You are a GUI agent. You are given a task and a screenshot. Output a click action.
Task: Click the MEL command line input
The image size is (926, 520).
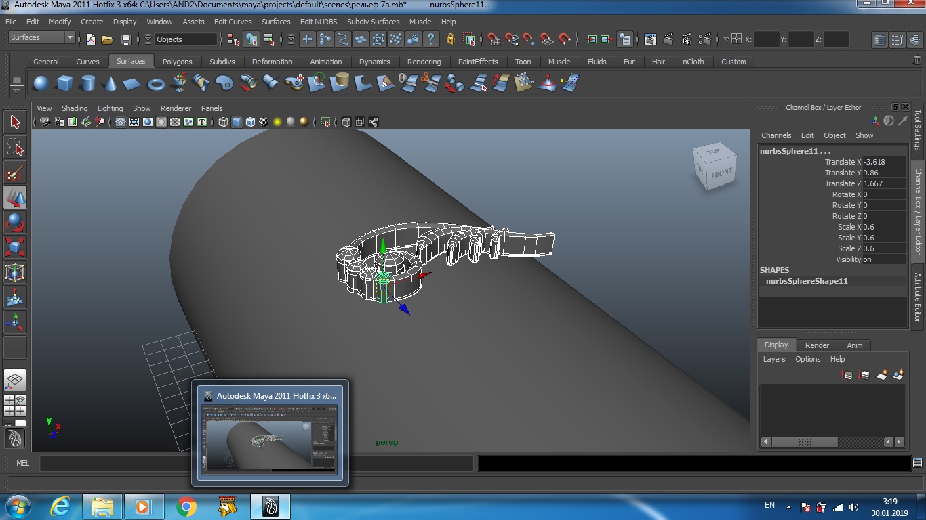(x=256, y=463)
